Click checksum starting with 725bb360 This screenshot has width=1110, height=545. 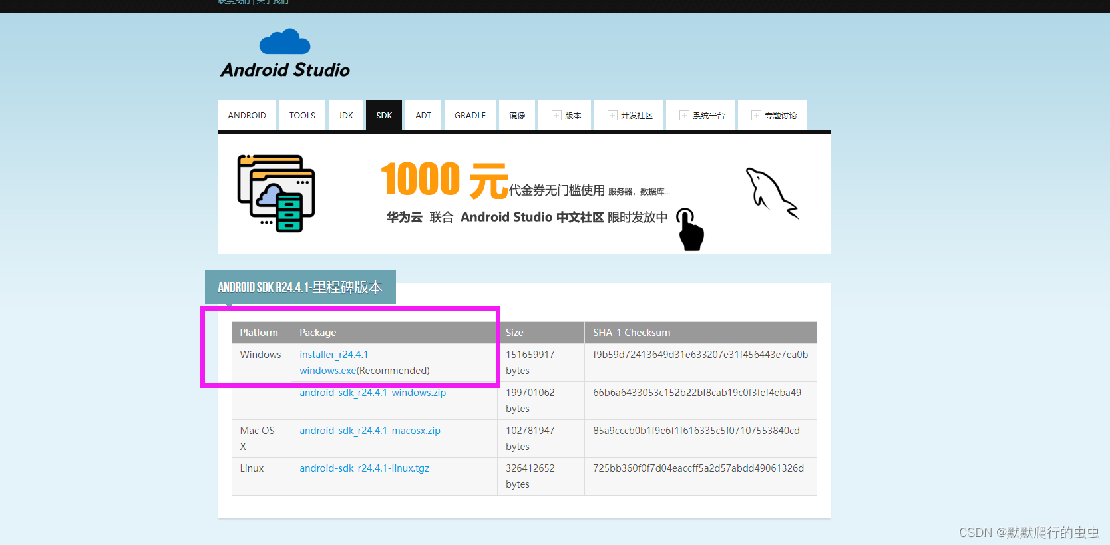698,468
